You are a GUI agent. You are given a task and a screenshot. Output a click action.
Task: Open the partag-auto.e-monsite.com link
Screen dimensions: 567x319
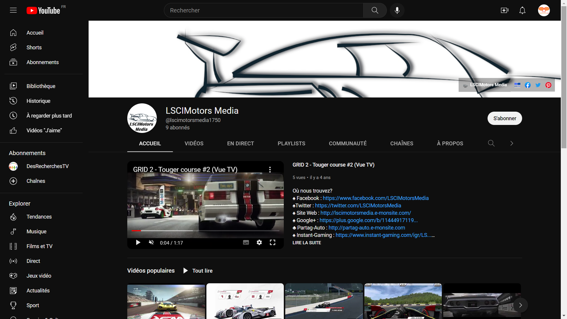click(367, 228)
